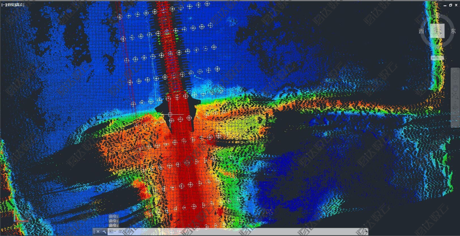Select the Pan hand tool
This screenshot has height=236, width=460.
pyautogui.click(x=455, y=87)
